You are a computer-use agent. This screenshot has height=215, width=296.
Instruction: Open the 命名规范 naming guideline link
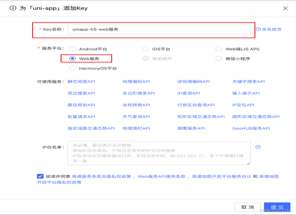coord(271,29)
